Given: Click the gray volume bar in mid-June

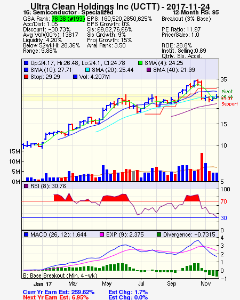Looking at the screenshot, I should [x=133, y=176].
